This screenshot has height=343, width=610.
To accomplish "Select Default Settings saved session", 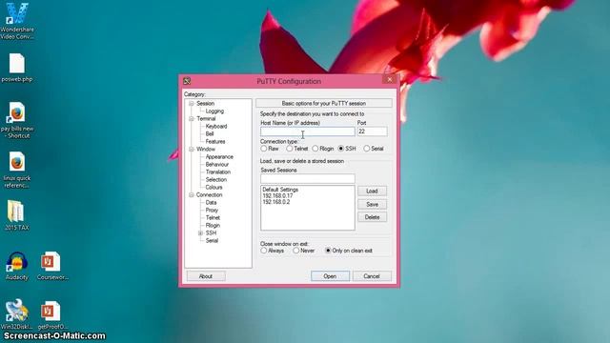I will tap(280, 190).
